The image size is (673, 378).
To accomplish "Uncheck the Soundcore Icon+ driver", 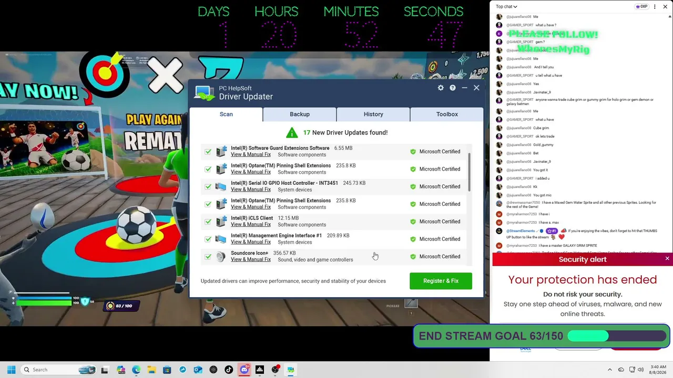I will pos(208,257).
